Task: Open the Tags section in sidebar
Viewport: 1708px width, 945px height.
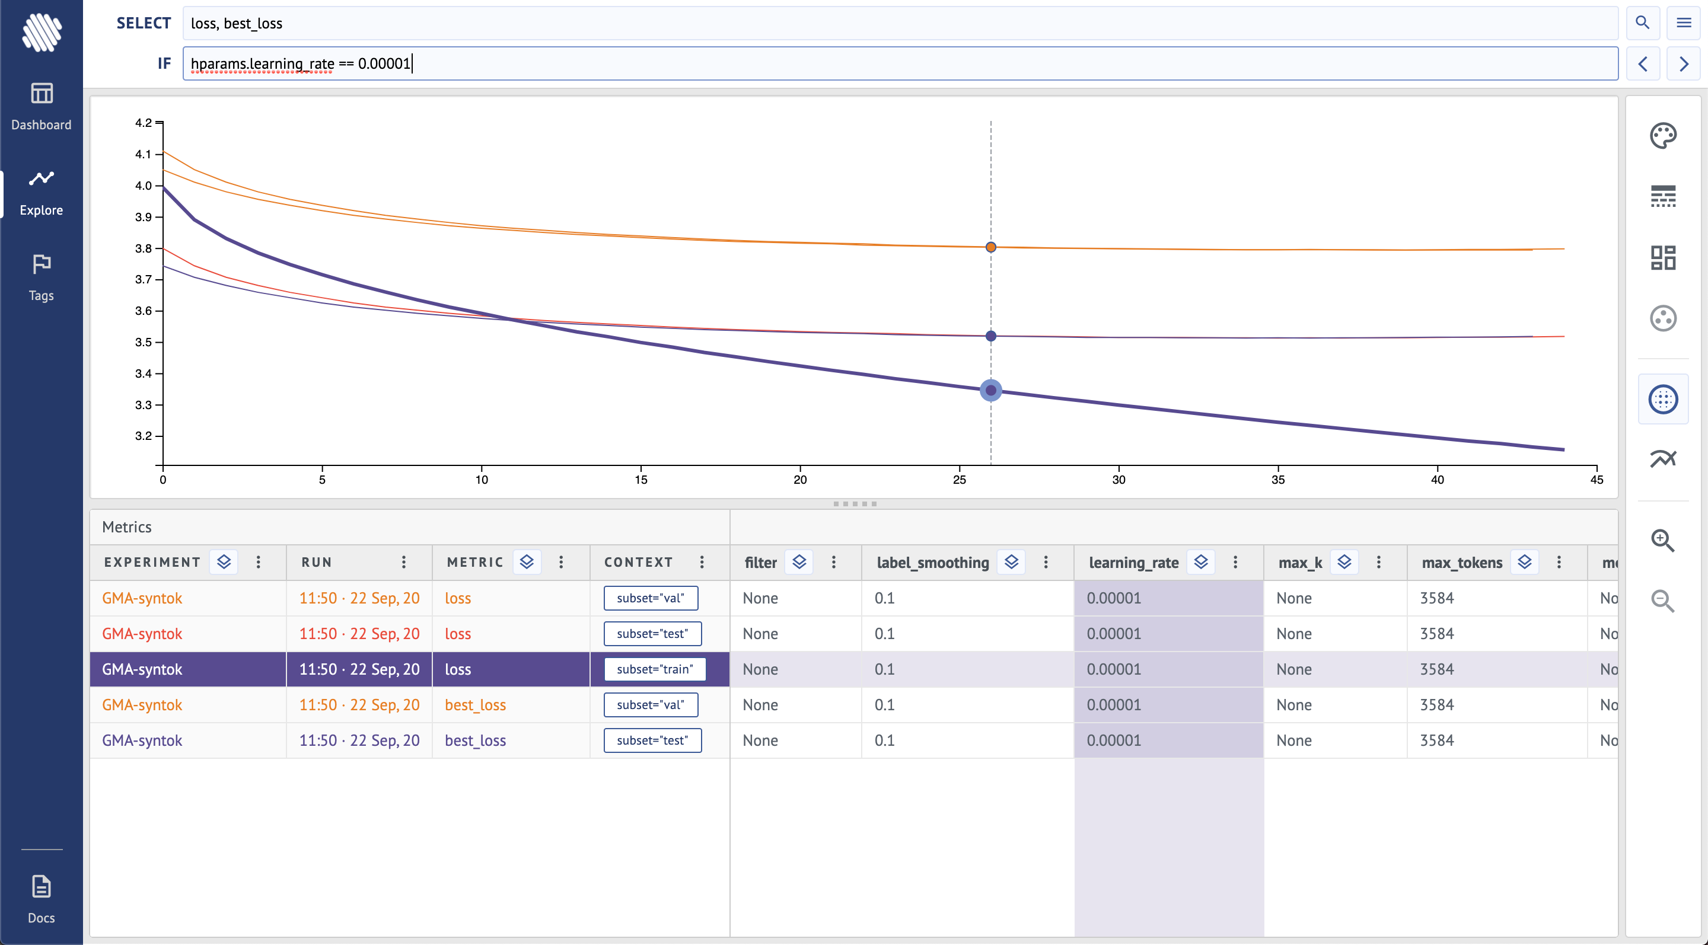Action: click(41, 277)
